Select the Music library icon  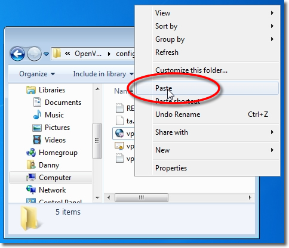coord(37,114)
